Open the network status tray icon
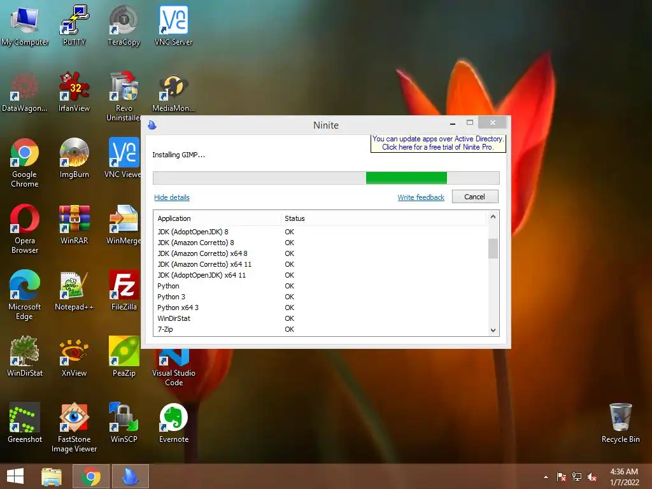The image size is (652, 489). [577, 477]
